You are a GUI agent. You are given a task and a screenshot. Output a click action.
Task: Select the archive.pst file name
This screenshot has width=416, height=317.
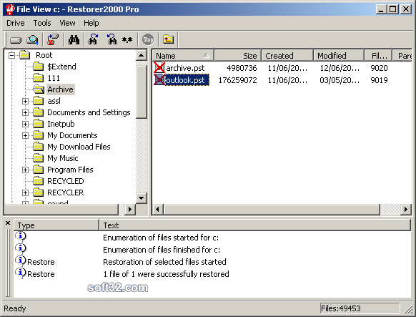[185, 68]
